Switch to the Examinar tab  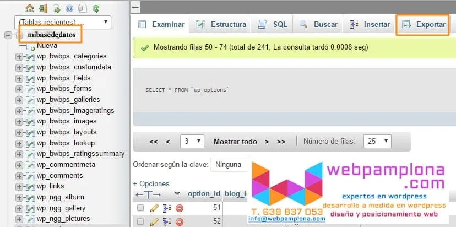[161, 24]
